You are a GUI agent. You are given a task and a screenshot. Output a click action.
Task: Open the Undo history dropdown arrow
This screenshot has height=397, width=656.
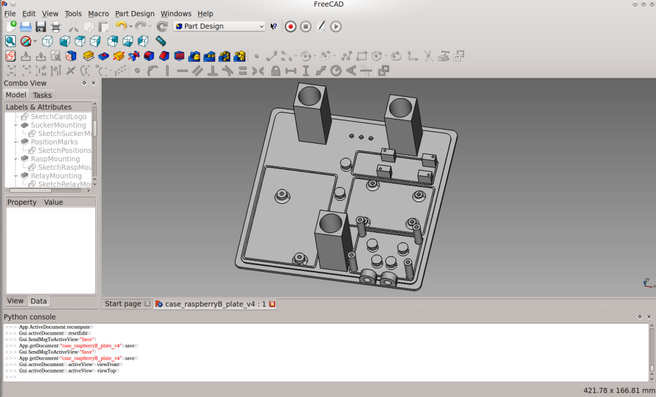131,26
